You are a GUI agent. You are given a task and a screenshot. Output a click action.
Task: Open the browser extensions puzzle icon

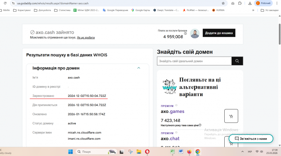coord(240,3)
